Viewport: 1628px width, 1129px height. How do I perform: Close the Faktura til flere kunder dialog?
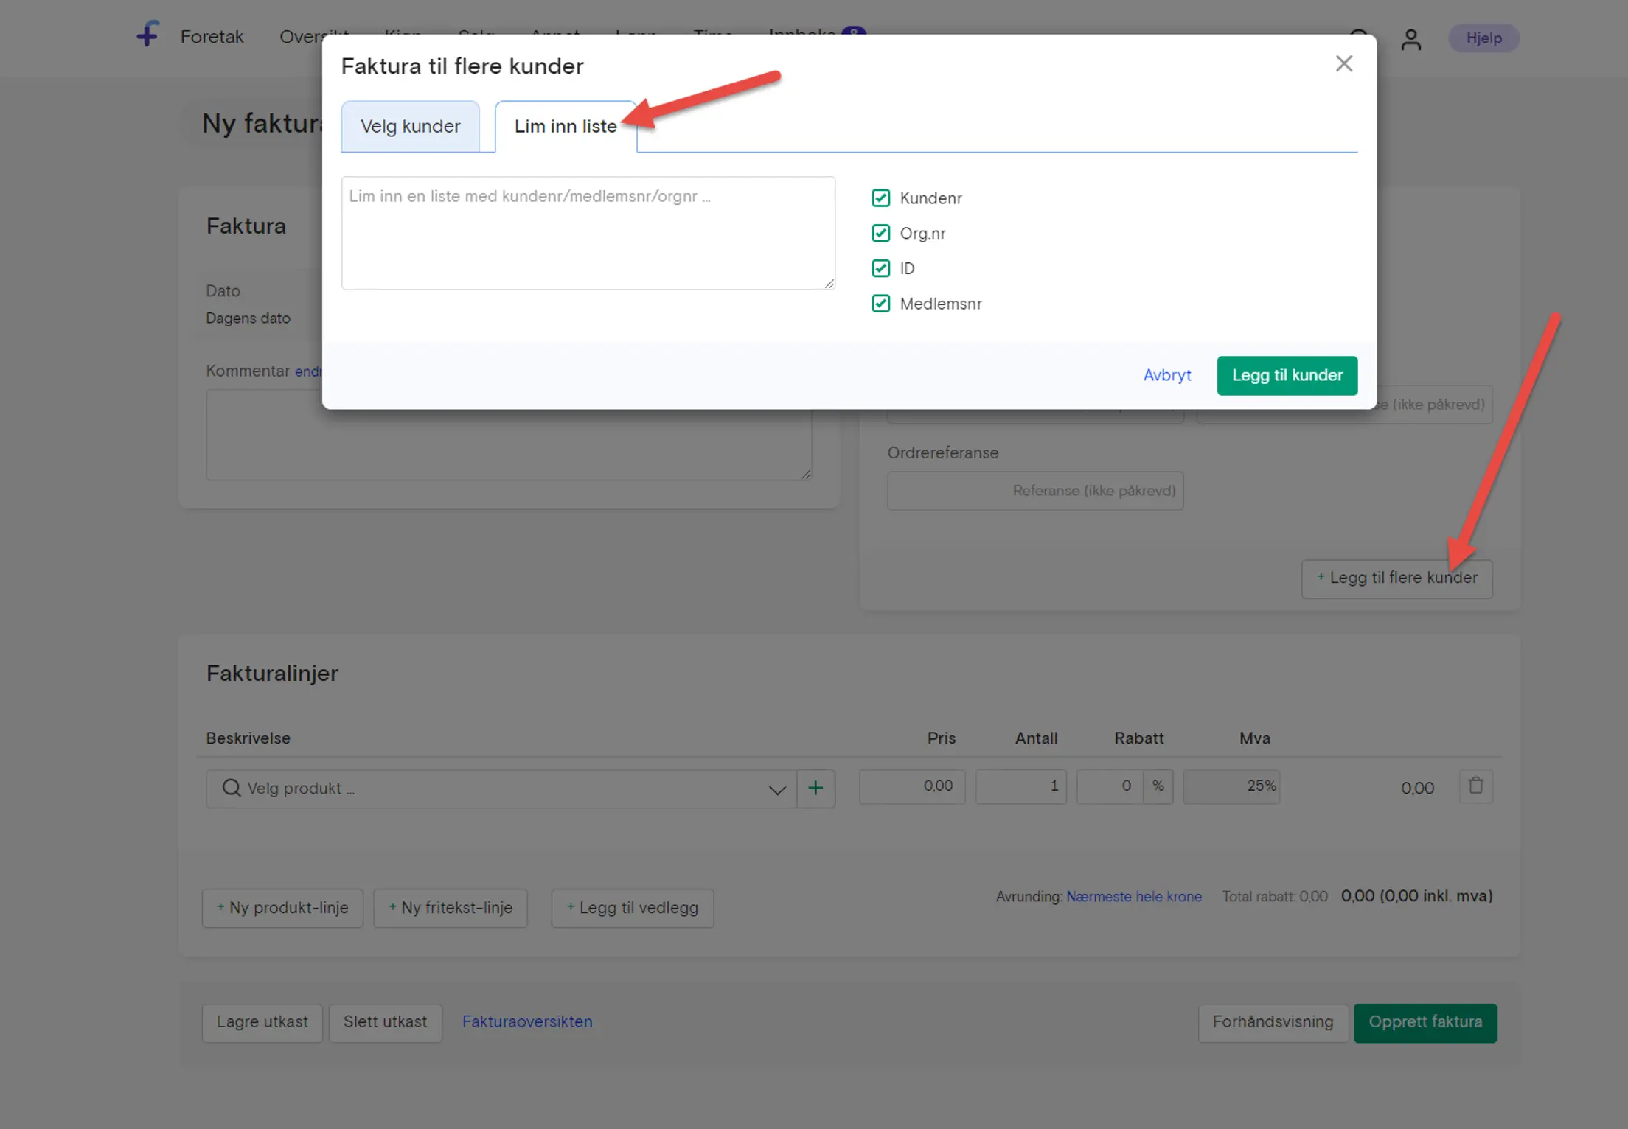click(x=1343, y=64)
